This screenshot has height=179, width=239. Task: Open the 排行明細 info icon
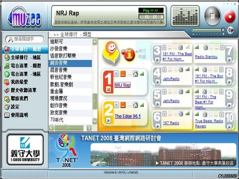(x=128, y=55)
